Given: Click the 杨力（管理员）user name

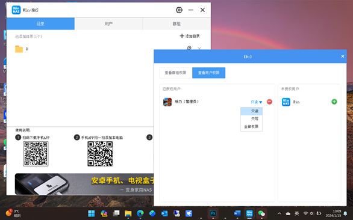Looking at the screenshot, I should pyautogui.click(x=187, y=102).
